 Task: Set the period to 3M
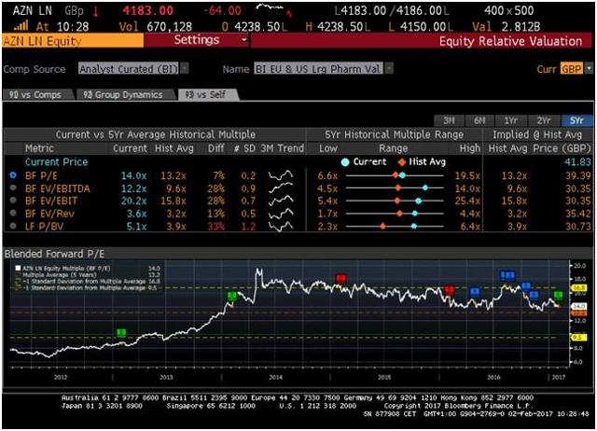[x=449, y=120]
